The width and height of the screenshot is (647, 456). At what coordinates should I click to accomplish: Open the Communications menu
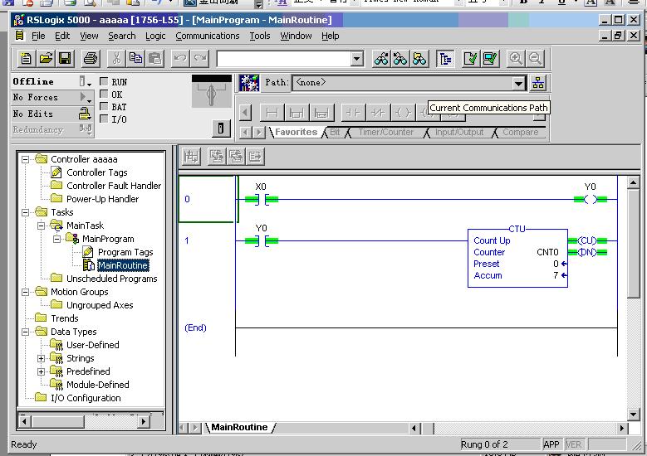pyautogui.click(x=207, y=36)
